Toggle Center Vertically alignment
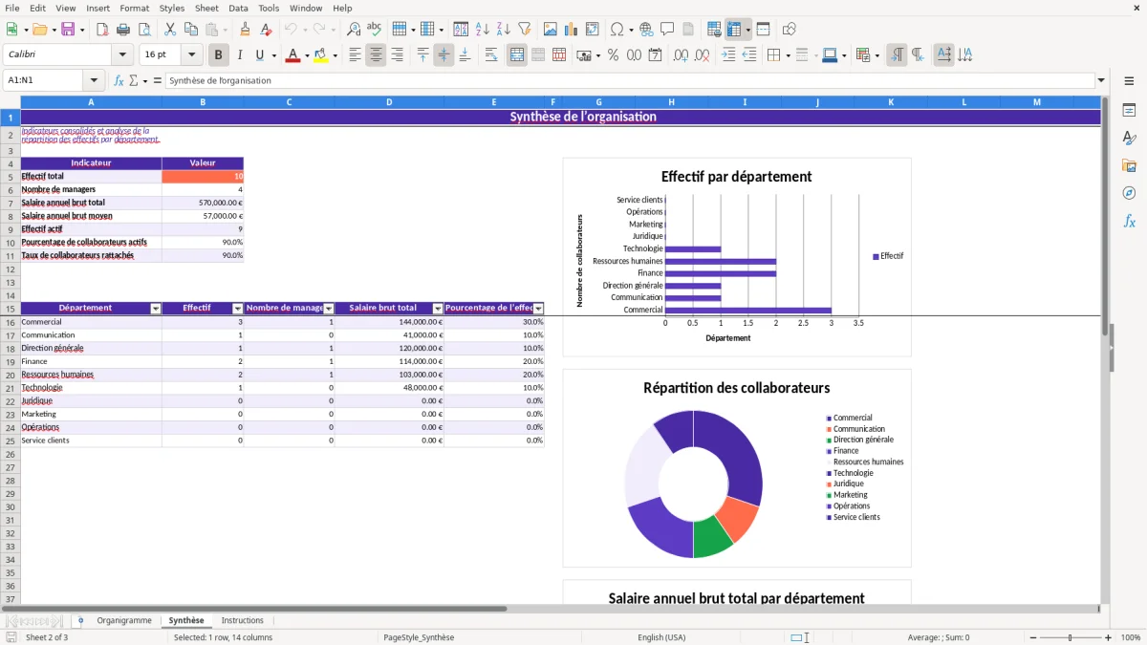This screenshot has width=1147, height=645. (444, 55)
